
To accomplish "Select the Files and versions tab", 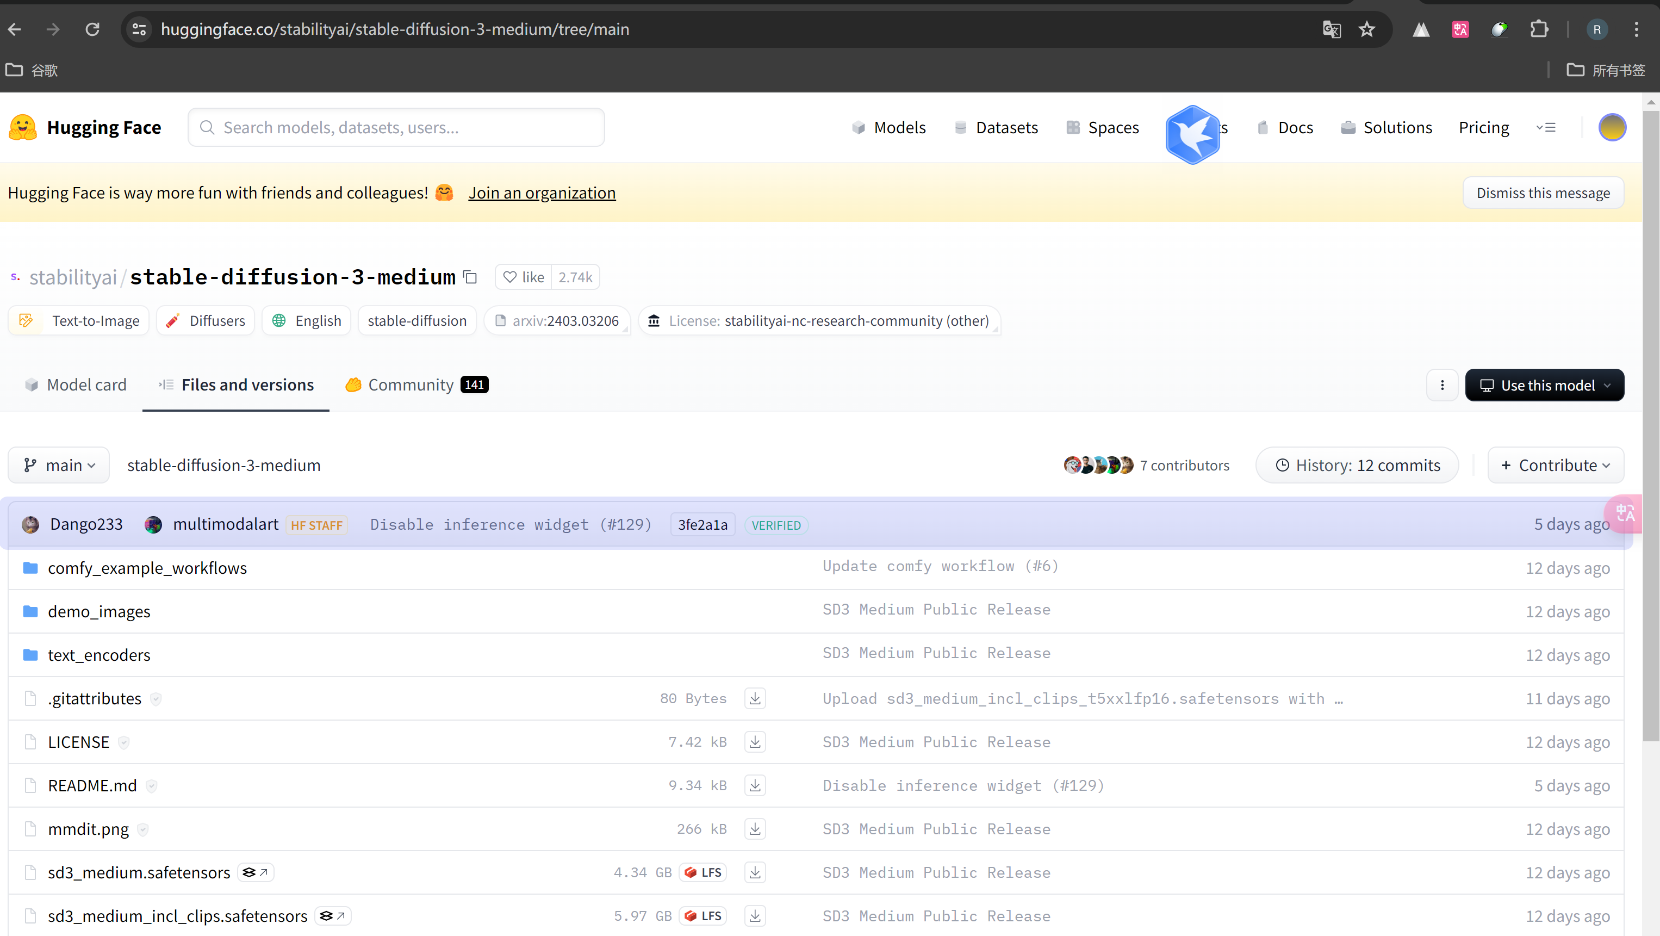I will tap(236, 385).
